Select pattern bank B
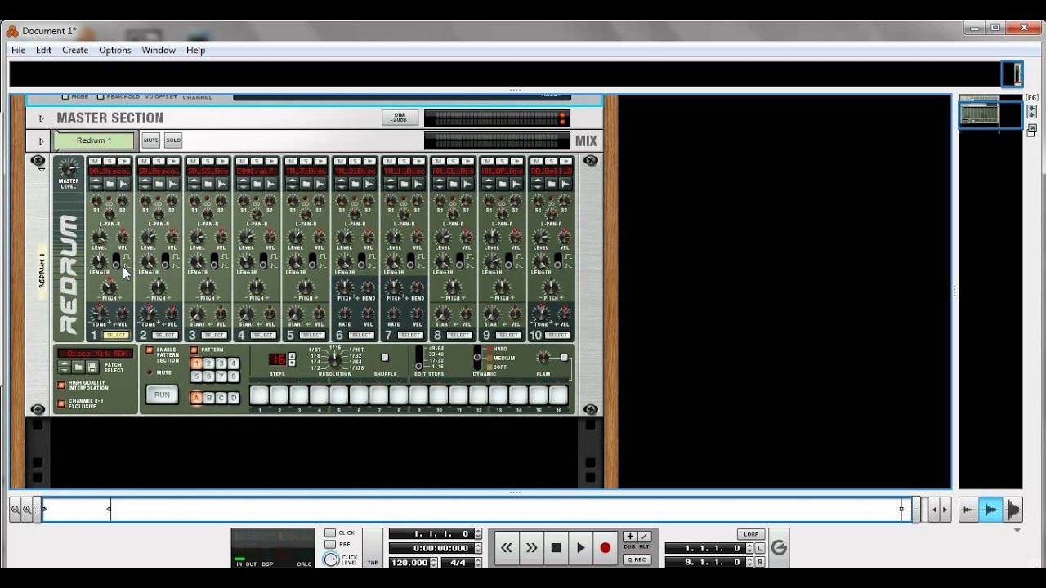 coord(208,398)
